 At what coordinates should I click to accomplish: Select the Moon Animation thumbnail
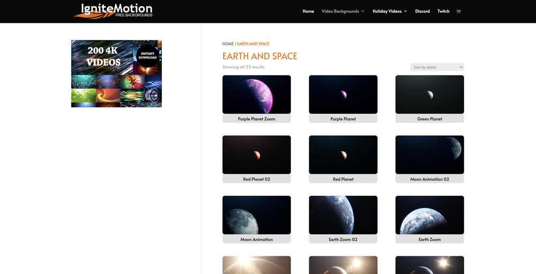click(256, 214)
